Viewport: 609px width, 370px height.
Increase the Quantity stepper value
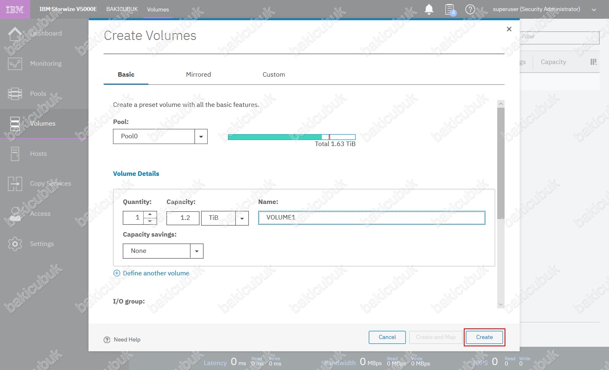pyautogui.click(x=150, y=215)
